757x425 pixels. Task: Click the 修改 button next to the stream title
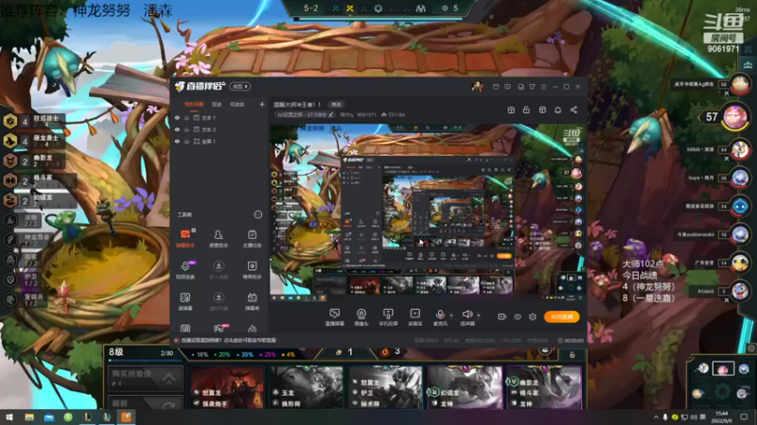pyautogui.click(x=336, y=104)
